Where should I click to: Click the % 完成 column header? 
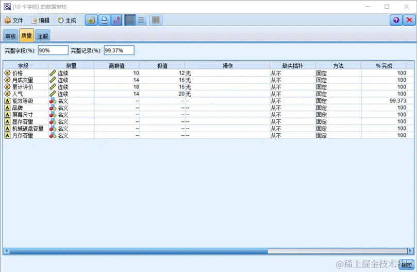pos(384,65)
